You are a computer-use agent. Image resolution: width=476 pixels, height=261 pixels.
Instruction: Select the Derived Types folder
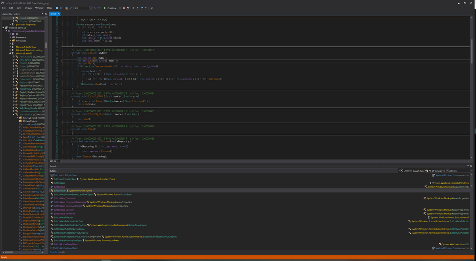[x=31, y=121]
